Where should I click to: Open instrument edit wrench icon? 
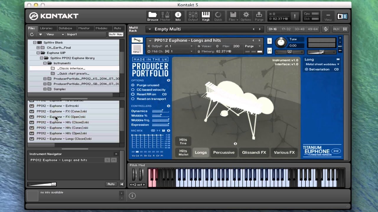coord(137,40)
